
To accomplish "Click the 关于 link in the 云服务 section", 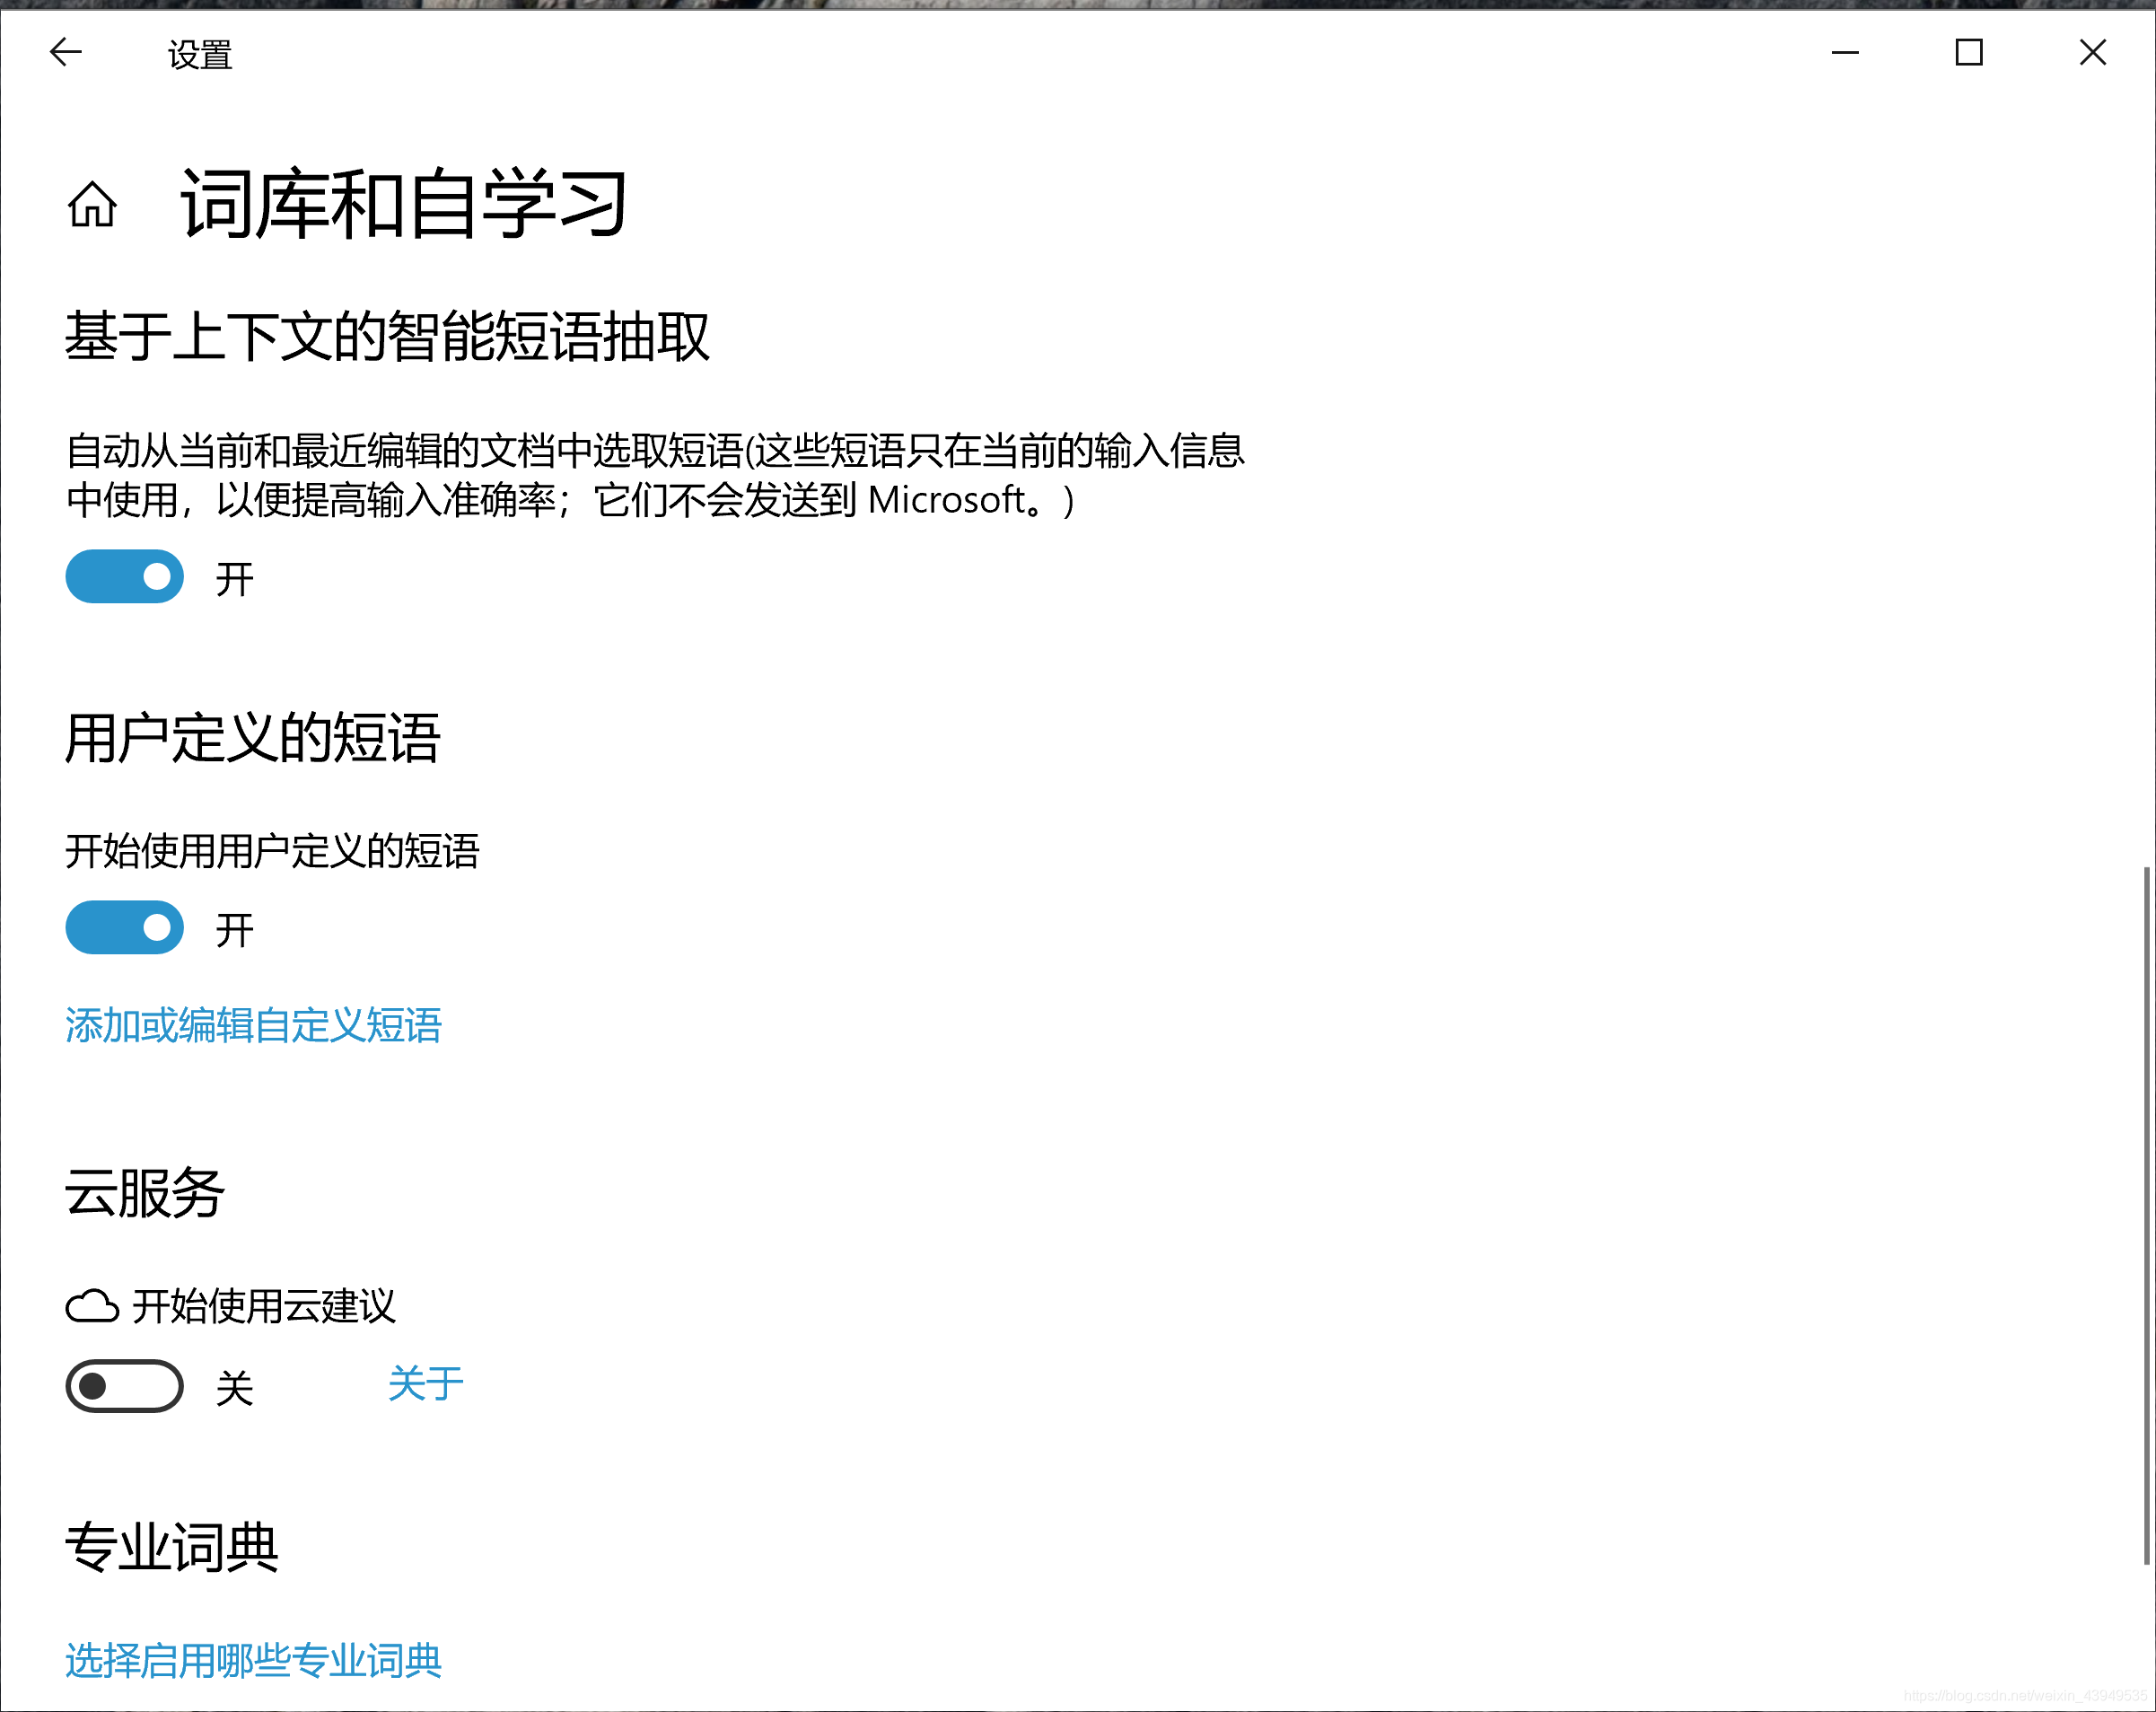I will [425, 1384].
